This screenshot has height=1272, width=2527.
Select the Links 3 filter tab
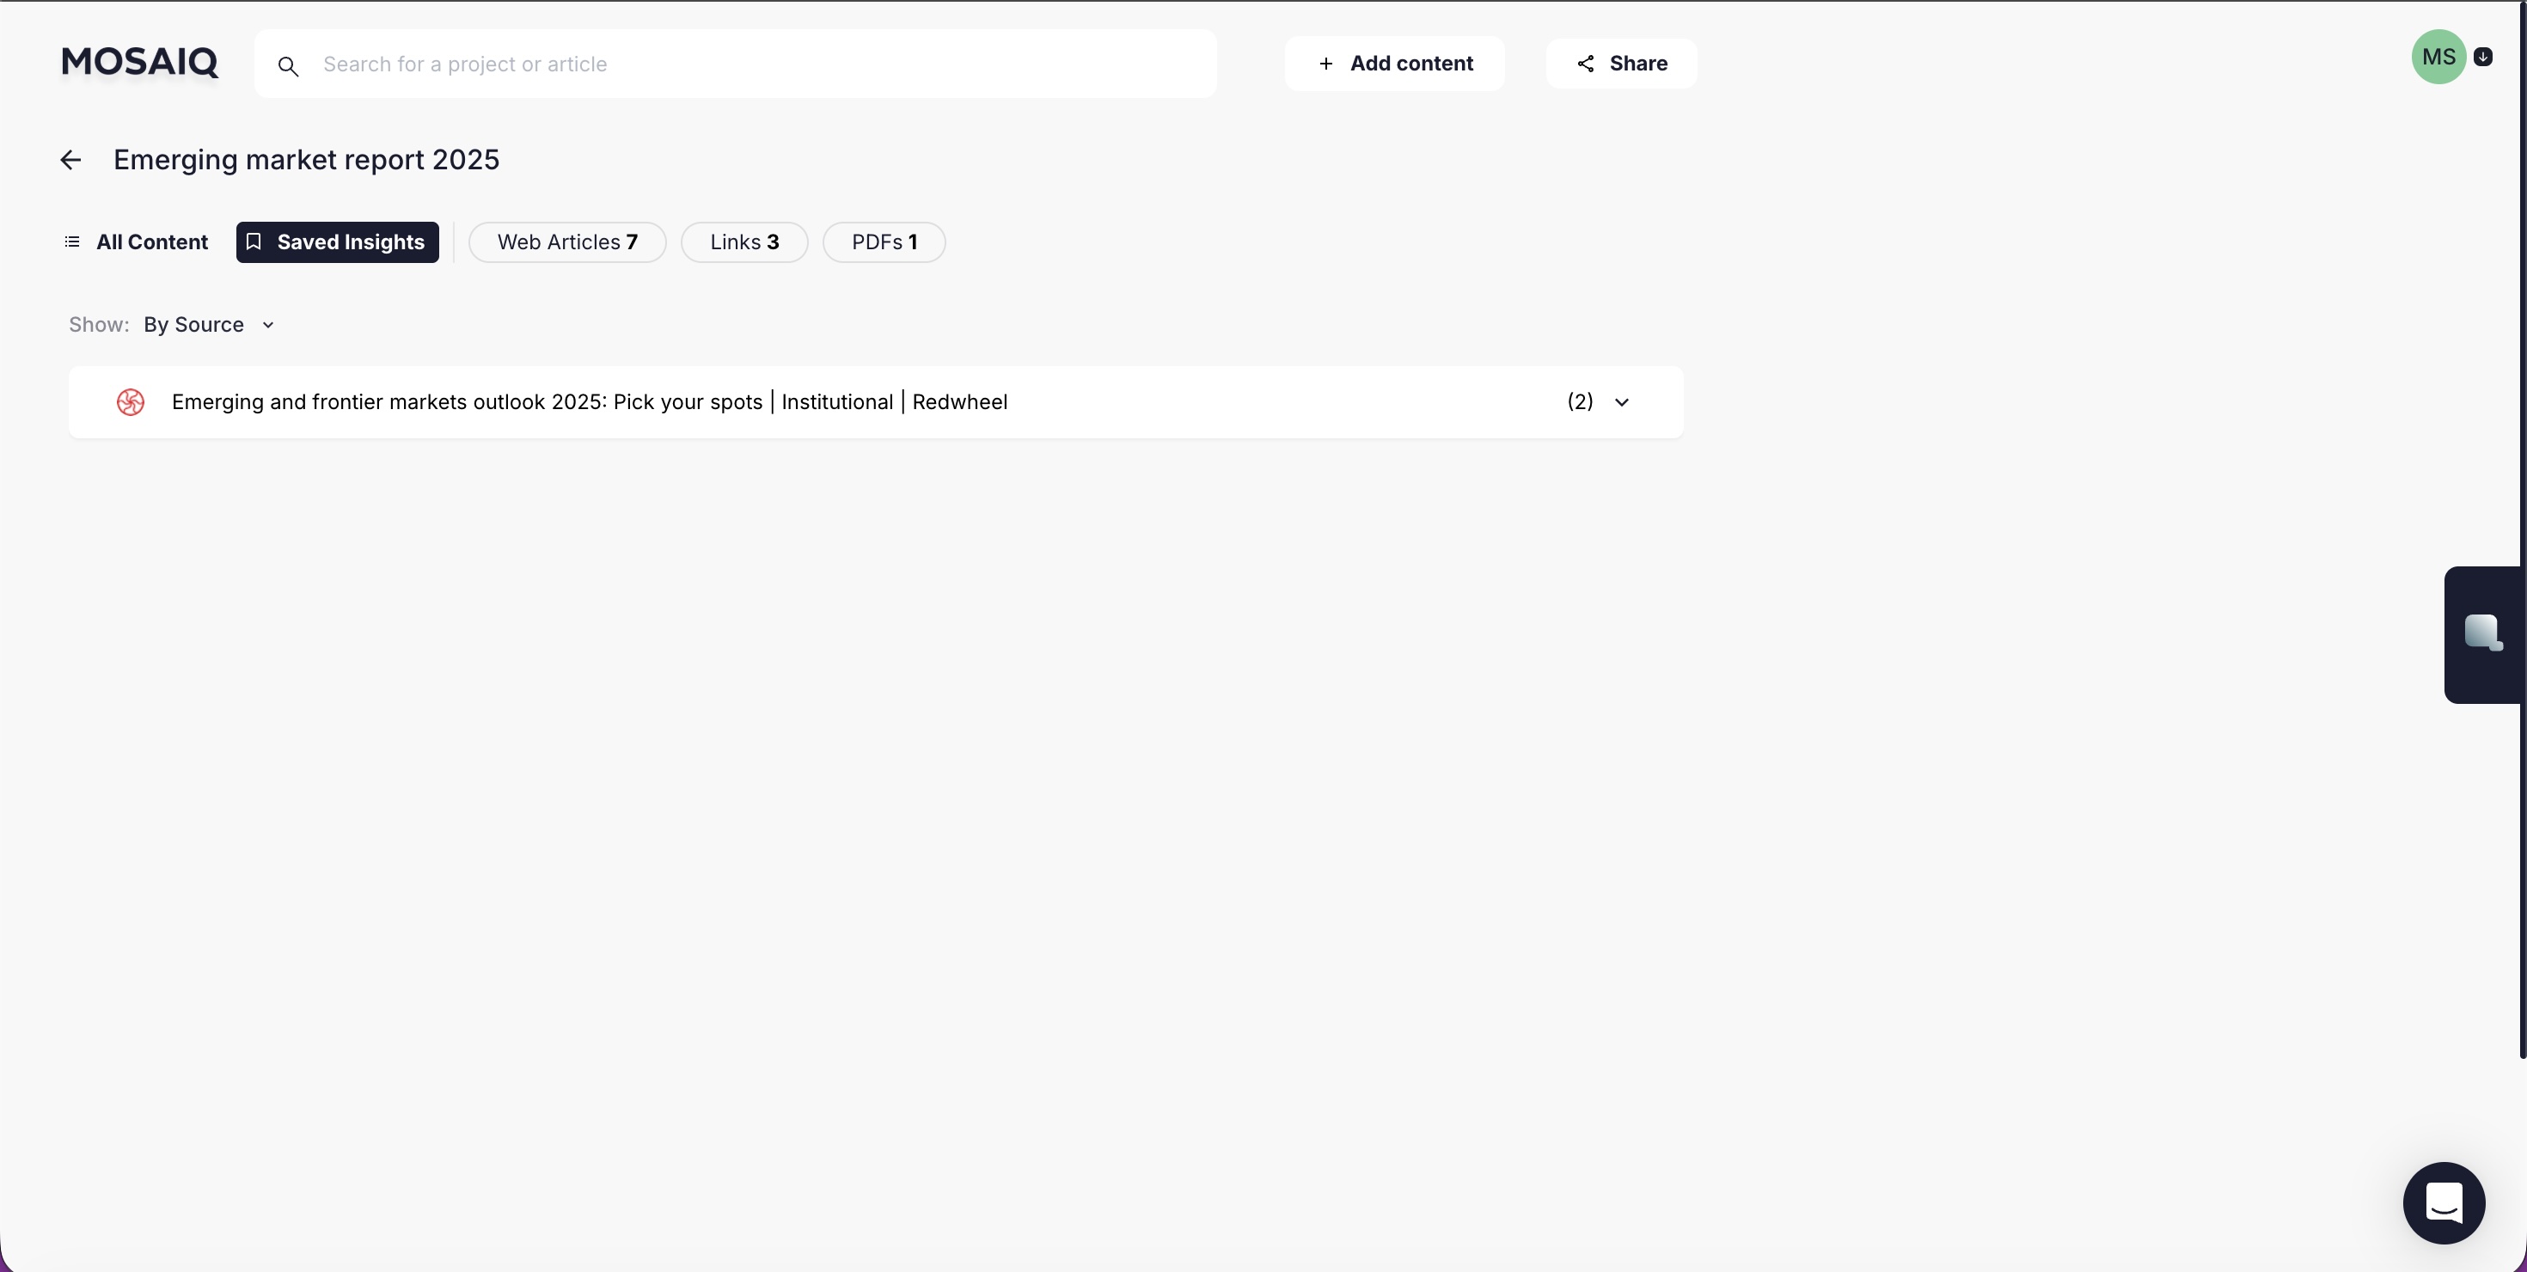pyautogui.click(x=743, y=242)
